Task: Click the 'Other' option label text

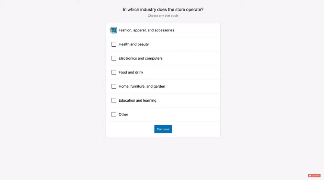Action: point(123,114)
